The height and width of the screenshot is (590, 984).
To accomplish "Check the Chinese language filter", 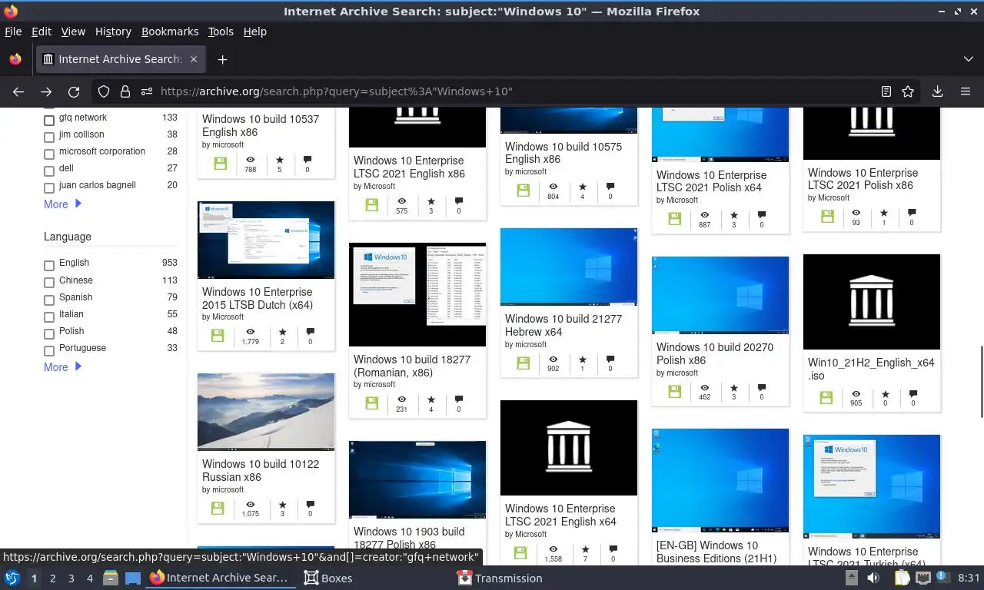I will tap(49, 283).
